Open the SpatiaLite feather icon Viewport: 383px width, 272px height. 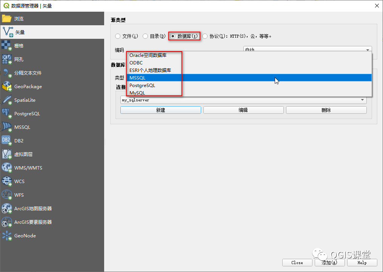point(6,100)
